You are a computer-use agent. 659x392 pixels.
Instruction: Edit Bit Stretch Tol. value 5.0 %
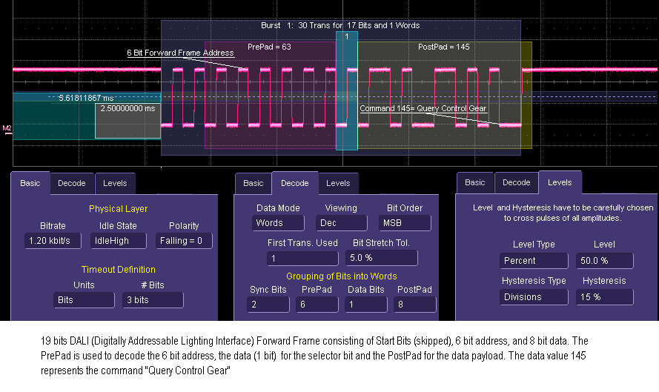click(x=381, y=258)
